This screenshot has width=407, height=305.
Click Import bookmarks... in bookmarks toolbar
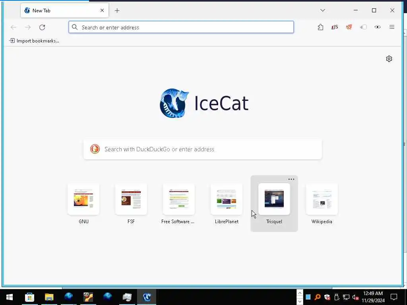[34, 41]
